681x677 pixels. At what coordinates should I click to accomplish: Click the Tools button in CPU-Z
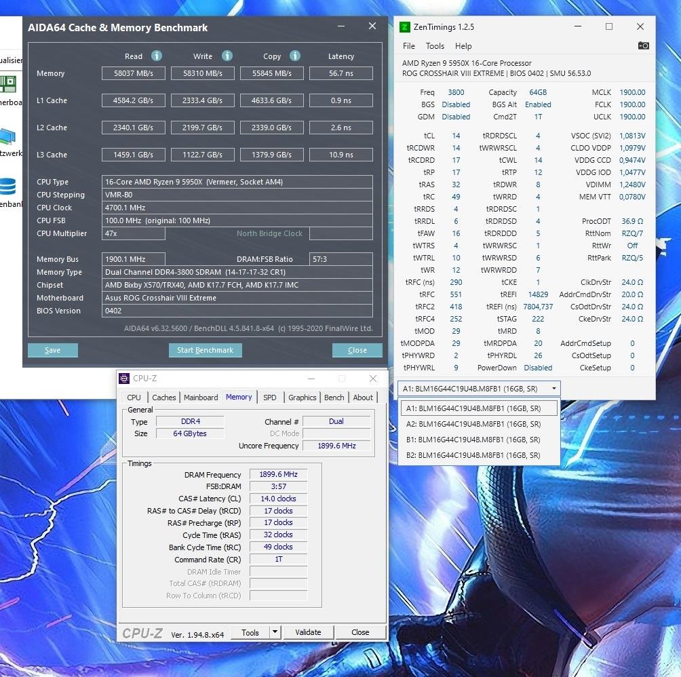[x=250, y=632]
